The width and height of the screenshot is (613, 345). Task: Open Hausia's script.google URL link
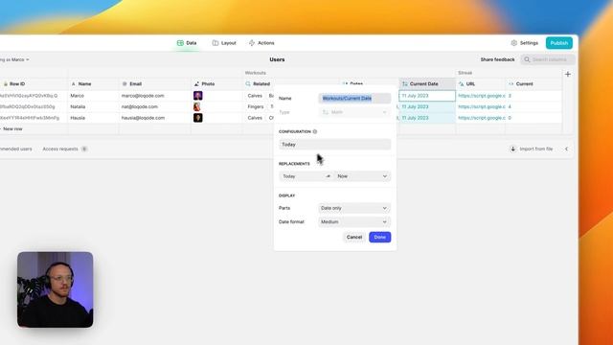click(x=482, y=118)
